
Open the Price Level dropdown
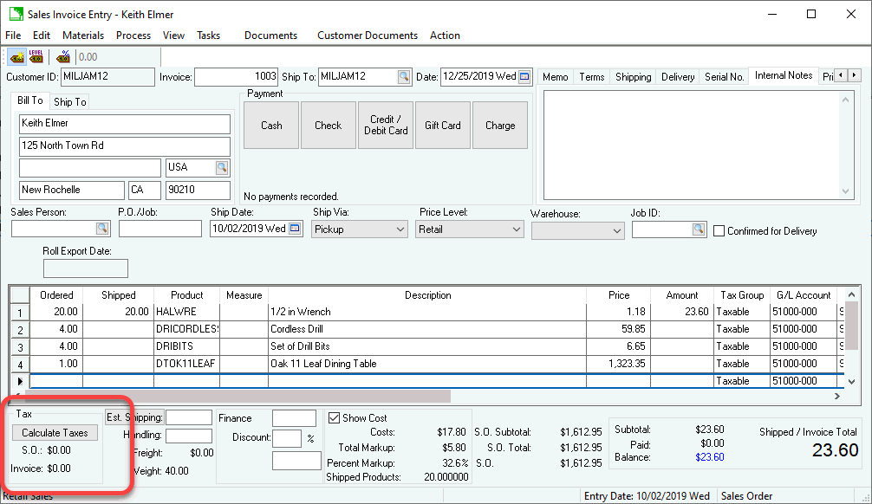click(517, 229)
